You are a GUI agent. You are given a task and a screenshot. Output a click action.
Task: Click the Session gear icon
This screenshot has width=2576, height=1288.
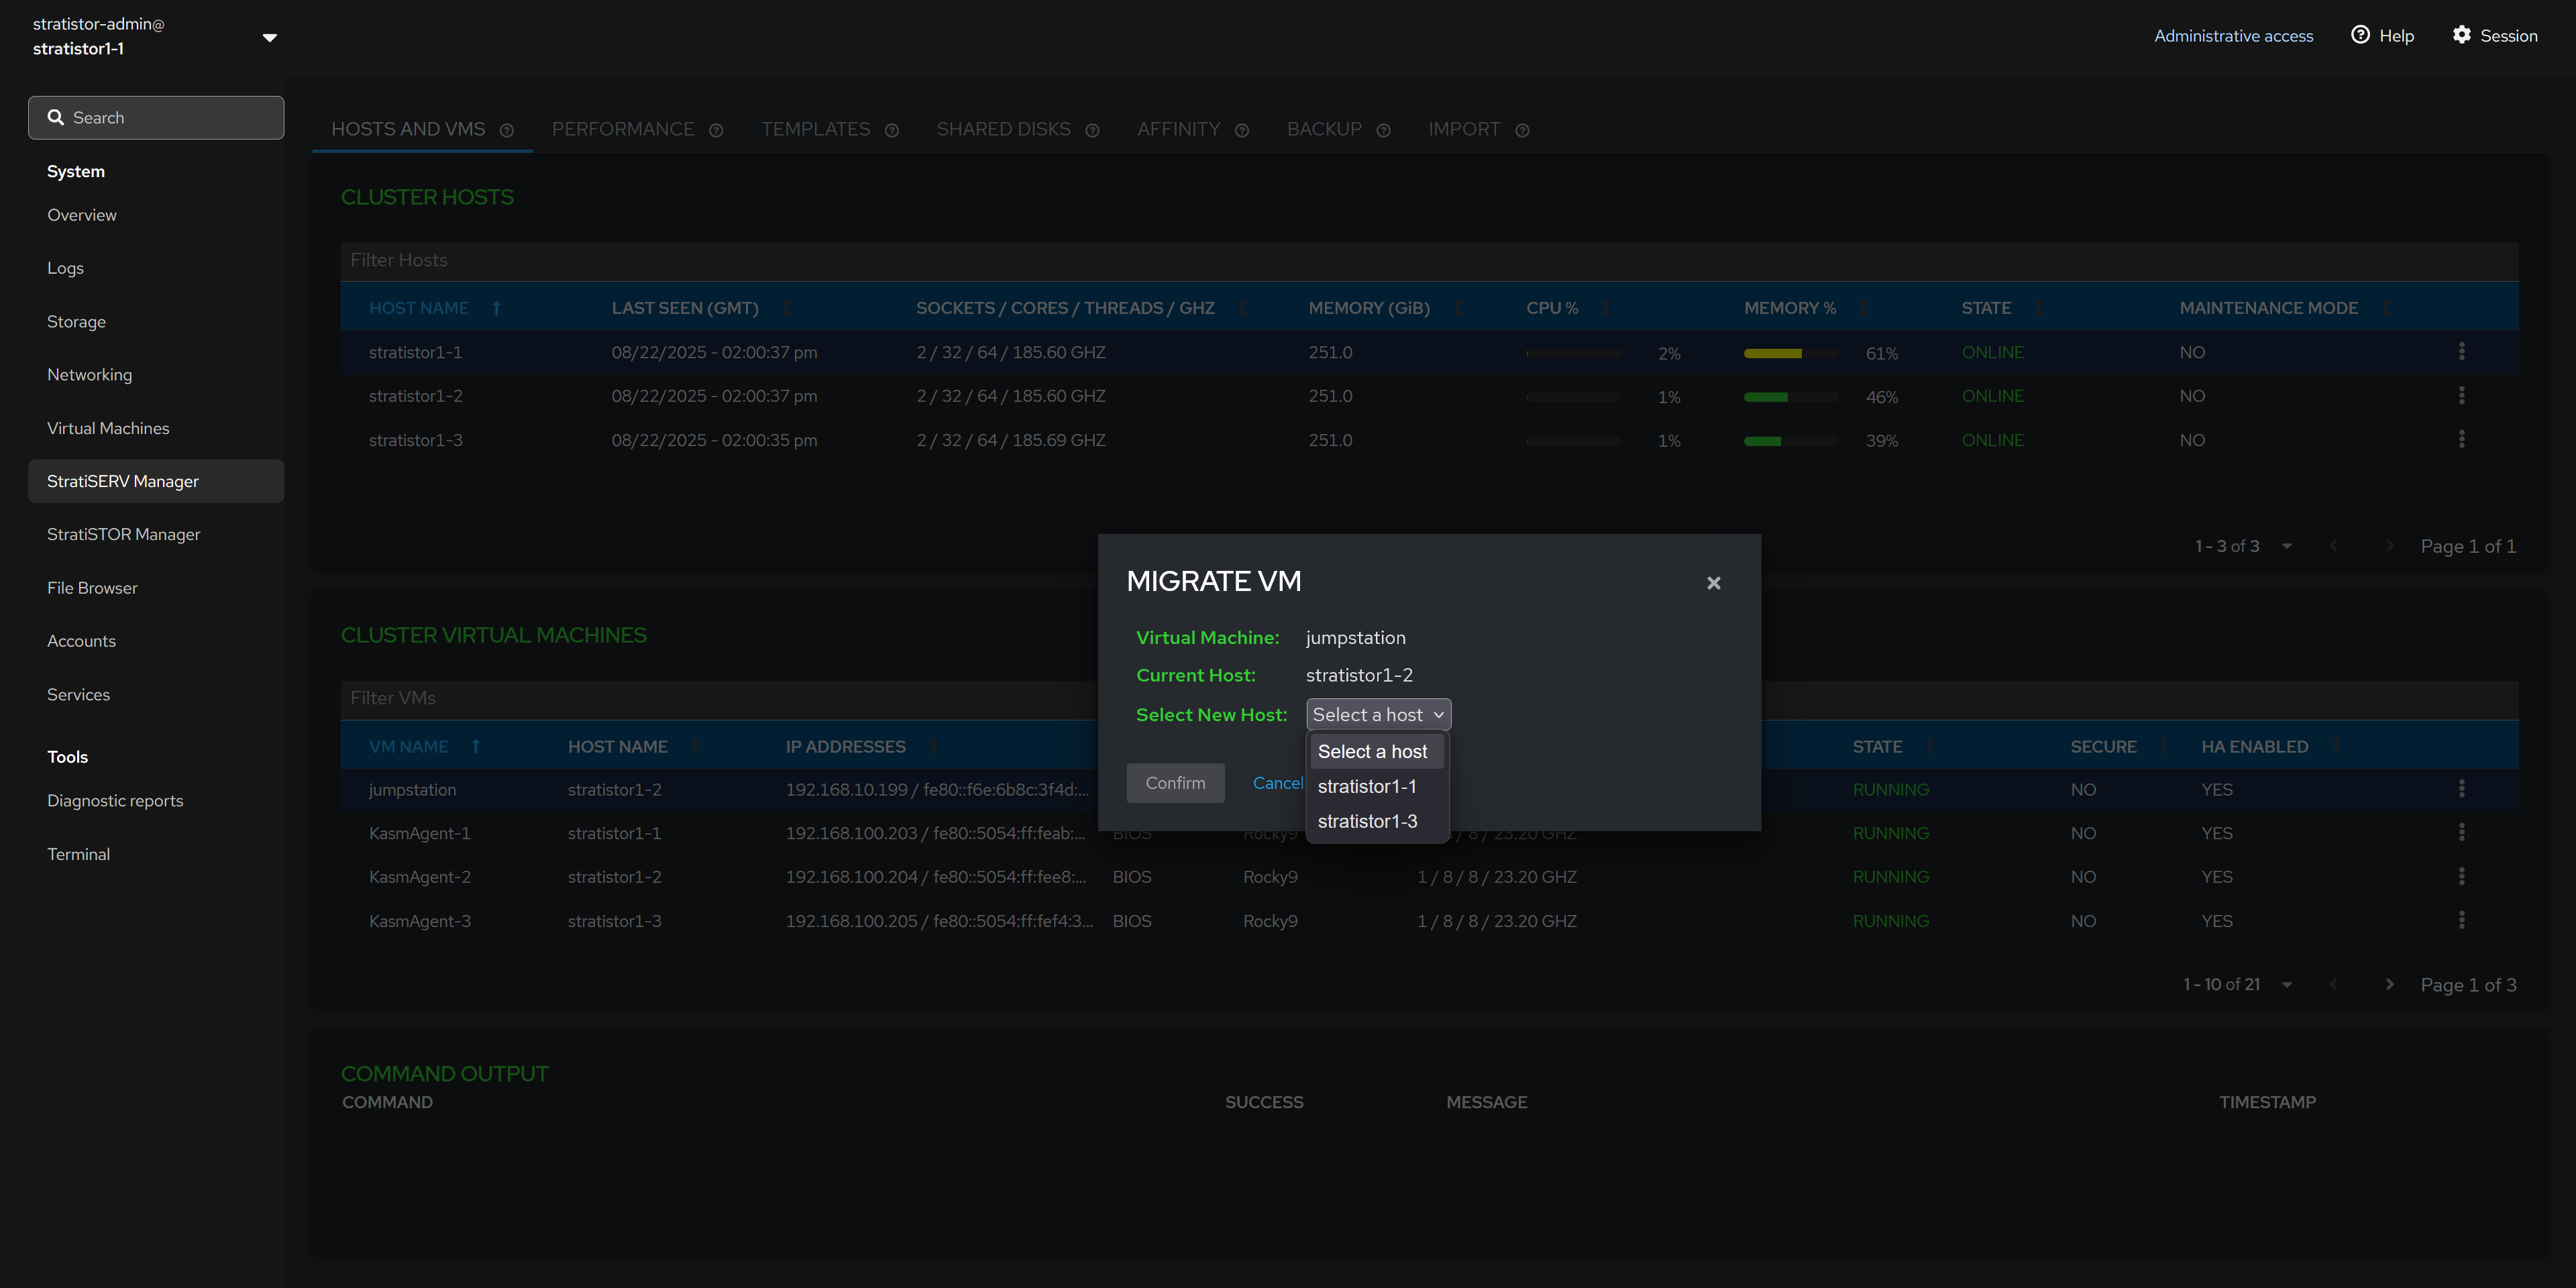tap(2461, 35)
